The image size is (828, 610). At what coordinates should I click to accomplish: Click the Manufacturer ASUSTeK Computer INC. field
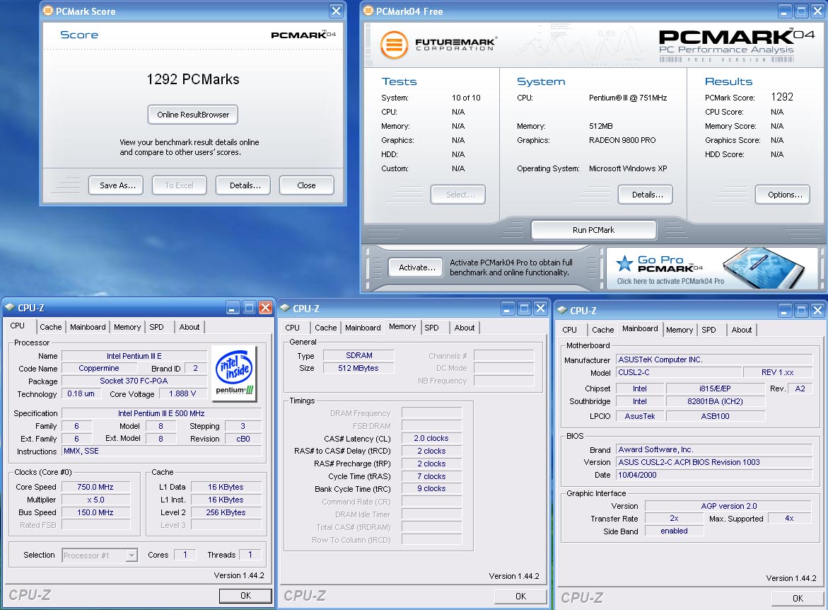click(x=714, y=359)
